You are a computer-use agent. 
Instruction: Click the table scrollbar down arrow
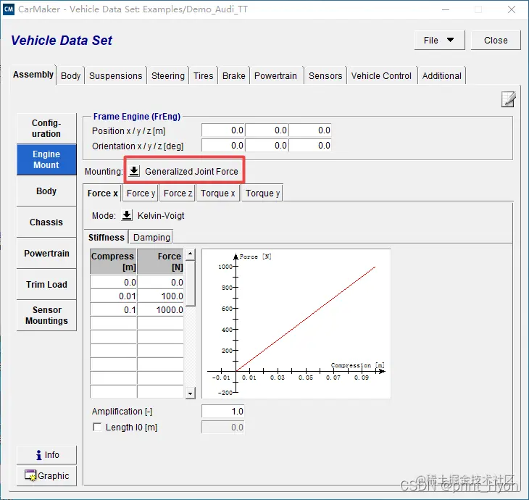[191, 393]
